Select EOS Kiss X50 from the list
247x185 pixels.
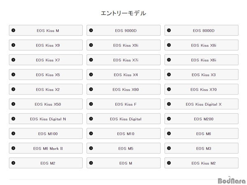(46, 104)
